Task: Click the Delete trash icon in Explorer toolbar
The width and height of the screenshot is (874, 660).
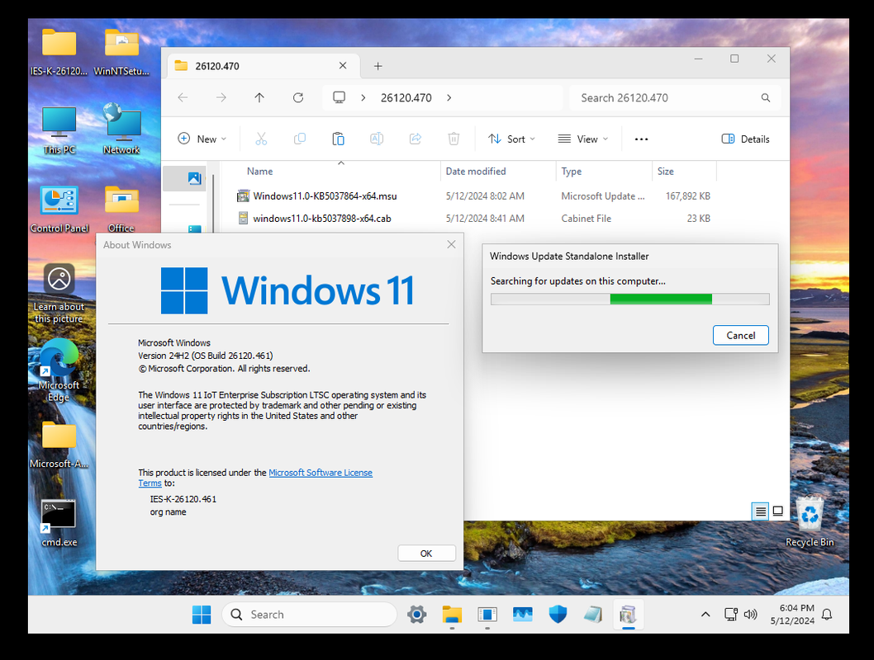Action: [x=454, y=139]
